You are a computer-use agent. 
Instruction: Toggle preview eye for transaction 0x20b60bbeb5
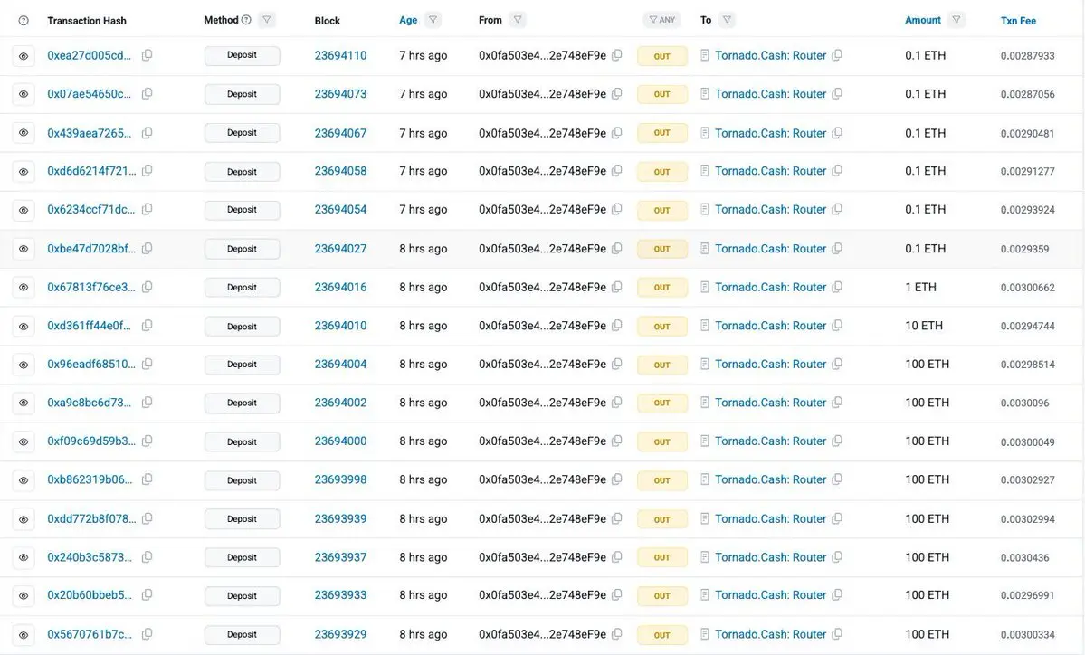click(x=24, y=595)
